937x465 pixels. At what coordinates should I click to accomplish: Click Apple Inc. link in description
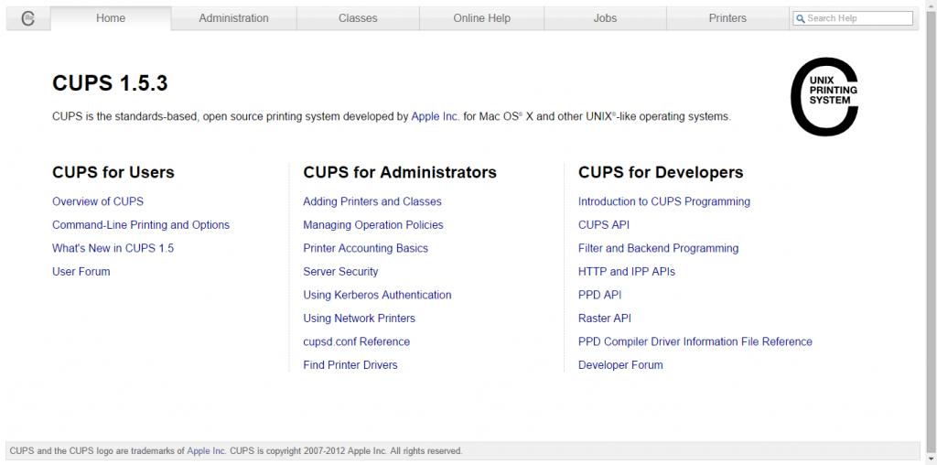[x=436, y=117]
